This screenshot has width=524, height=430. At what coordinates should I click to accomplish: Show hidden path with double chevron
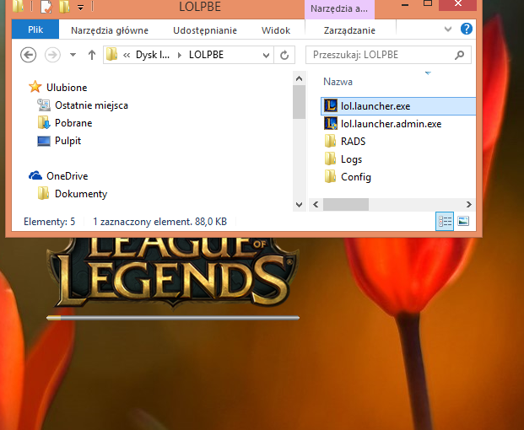point(127,55)
